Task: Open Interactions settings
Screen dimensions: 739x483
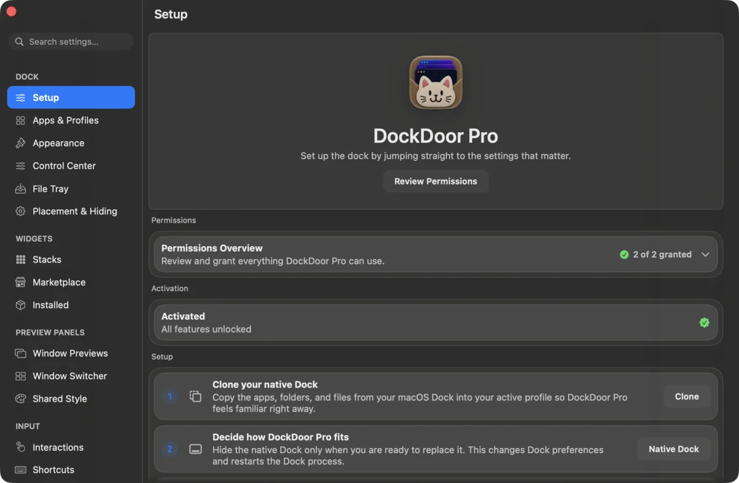Action: pyautogui.click(x=71, y=447)
